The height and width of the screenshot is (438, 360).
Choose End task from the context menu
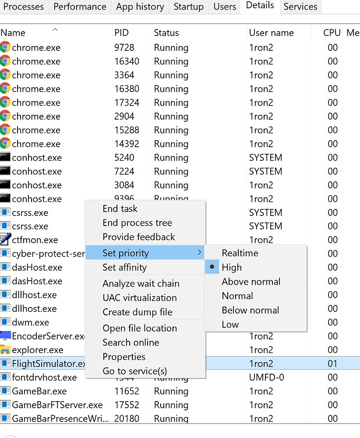[120, 209]
